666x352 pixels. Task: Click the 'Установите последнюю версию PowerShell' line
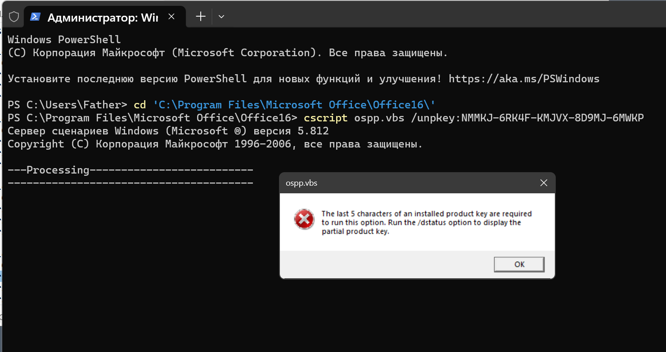tap(304, 79)
